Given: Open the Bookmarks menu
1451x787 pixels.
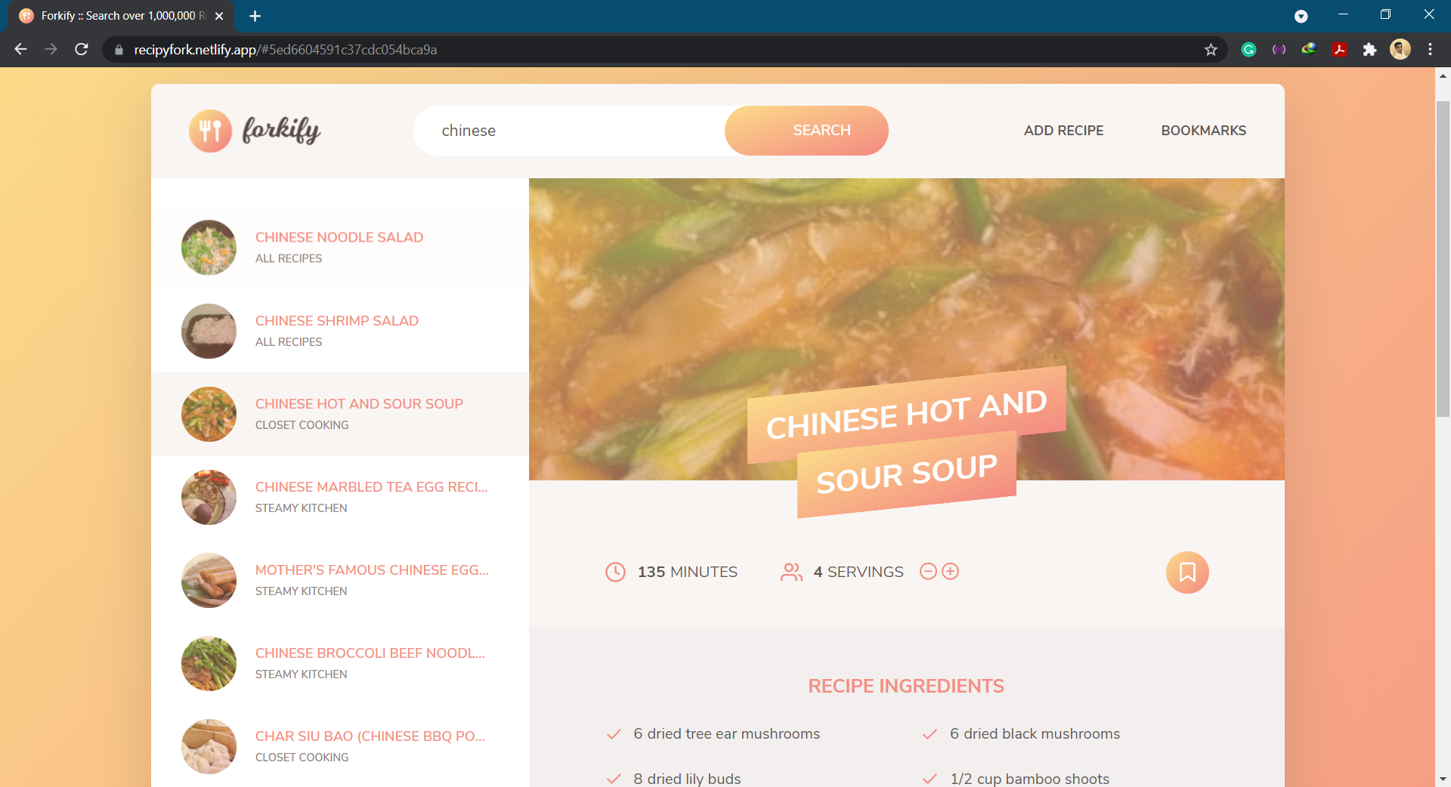Looking at the screenshot, I should click(x=1203, y=131).
